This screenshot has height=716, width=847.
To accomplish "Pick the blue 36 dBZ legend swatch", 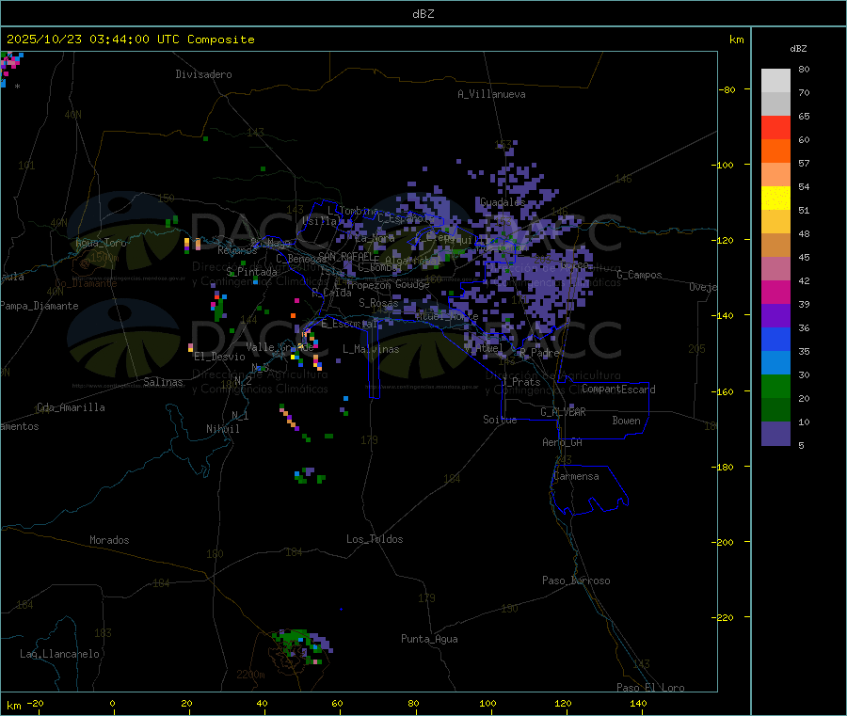I will (x=775, y=339).
